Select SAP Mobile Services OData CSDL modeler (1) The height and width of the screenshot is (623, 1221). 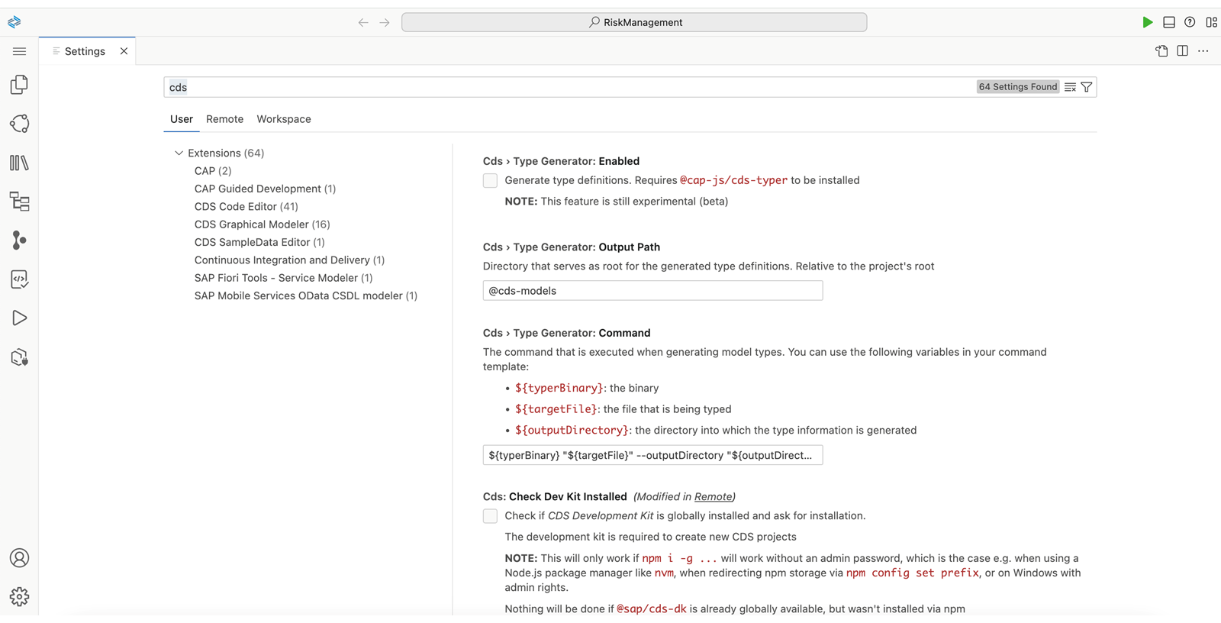(x=305, y=295)
